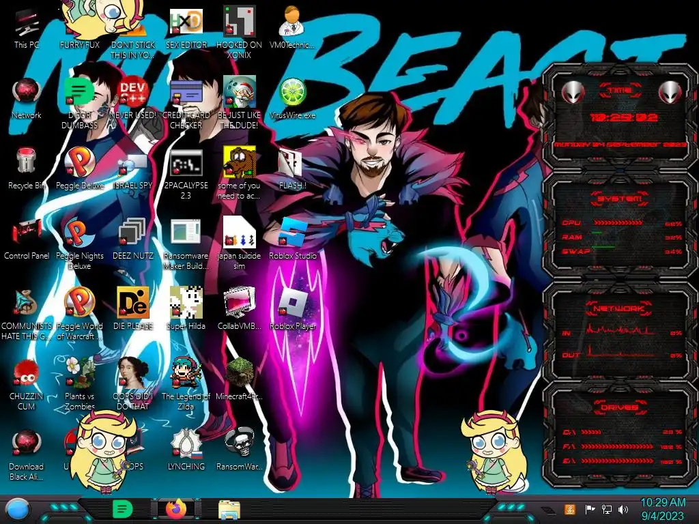Open the Recycle Bin
Image resolution: width=699 pixels, height=524 pixels.
(x=27, y=169)
